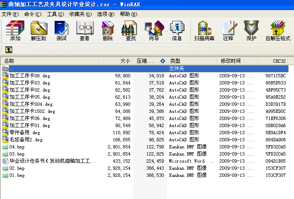
Task: Show archive 信息 (Info) icon
Action: click(177, 31)
